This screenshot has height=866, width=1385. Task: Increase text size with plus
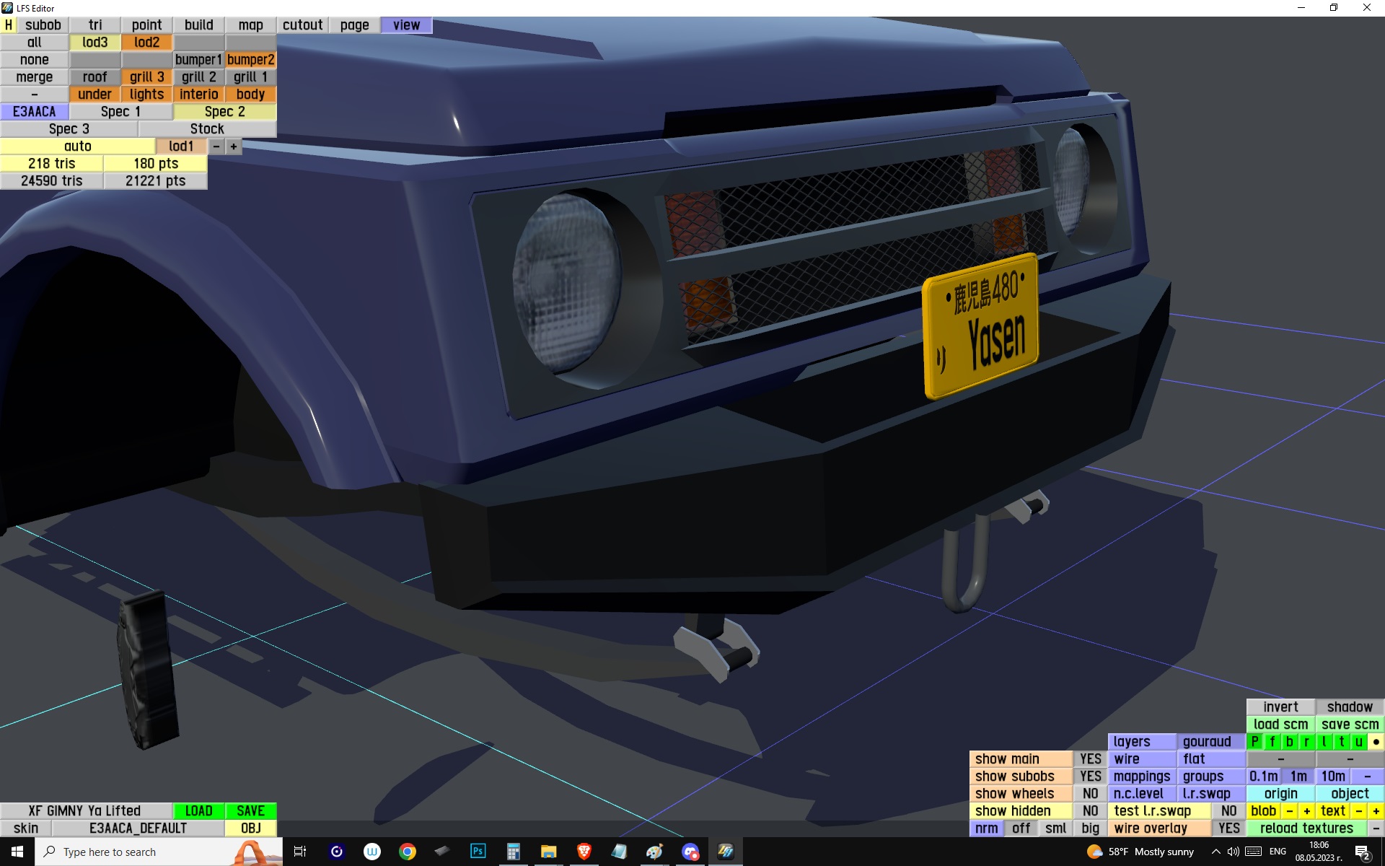click(1376, 810)
